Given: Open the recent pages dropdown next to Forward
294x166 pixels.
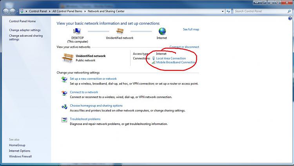Looking at the screenshot, I should (17, 11).
